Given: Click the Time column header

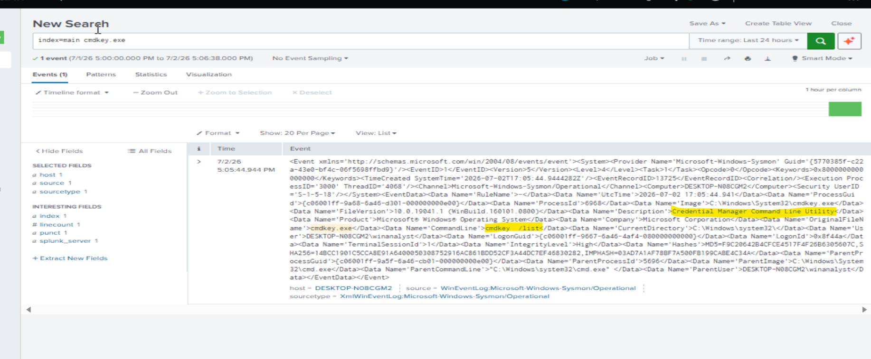Looking at the screenshot, I should 226,148.
